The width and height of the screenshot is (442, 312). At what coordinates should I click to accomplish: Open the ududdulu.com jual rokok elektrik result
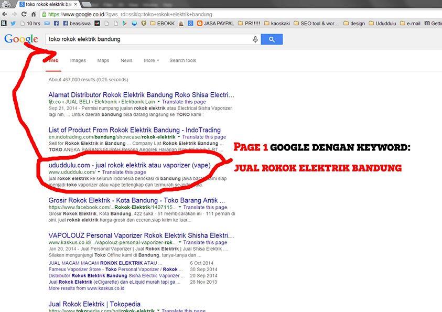point(130,165)
